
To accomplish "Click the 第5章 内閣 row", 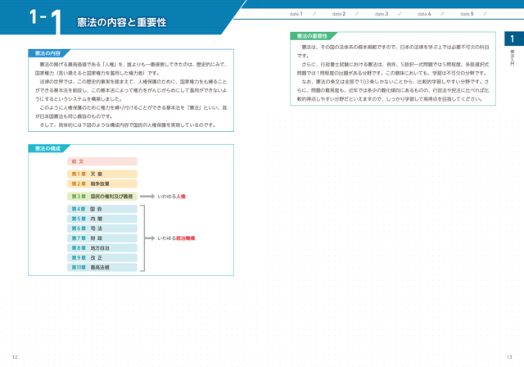I will tap(102, 219).
